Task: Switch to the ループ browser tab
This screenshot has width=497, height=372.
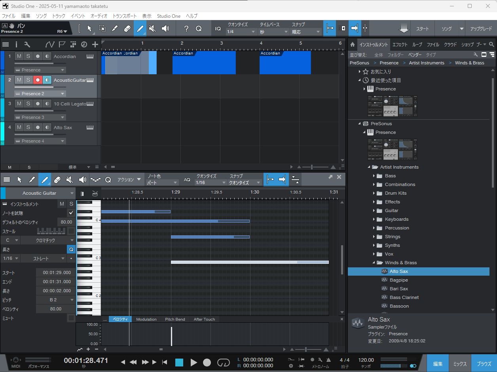Action: [417, 45]
